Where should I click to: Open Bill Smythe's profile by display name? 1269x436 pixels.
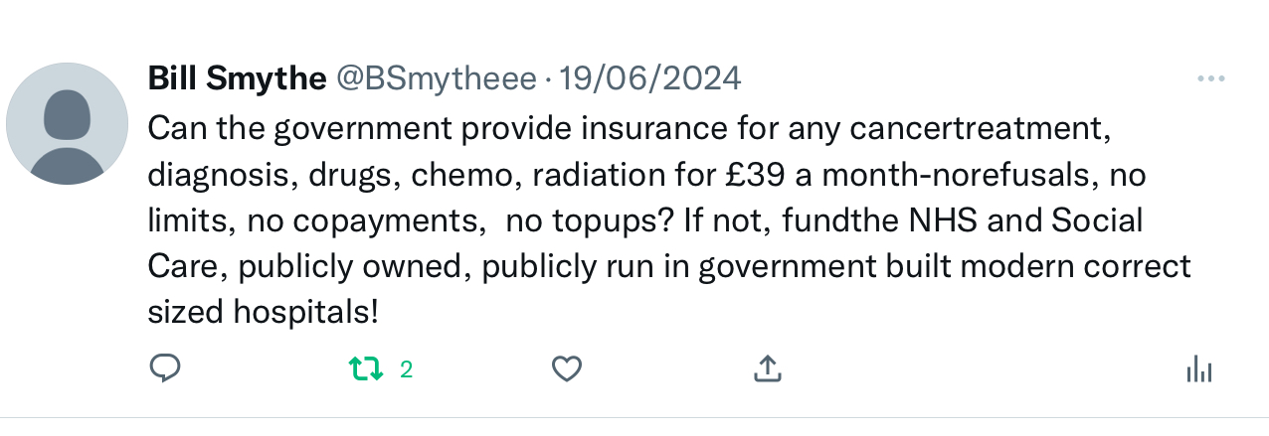[x=237, y=78]
